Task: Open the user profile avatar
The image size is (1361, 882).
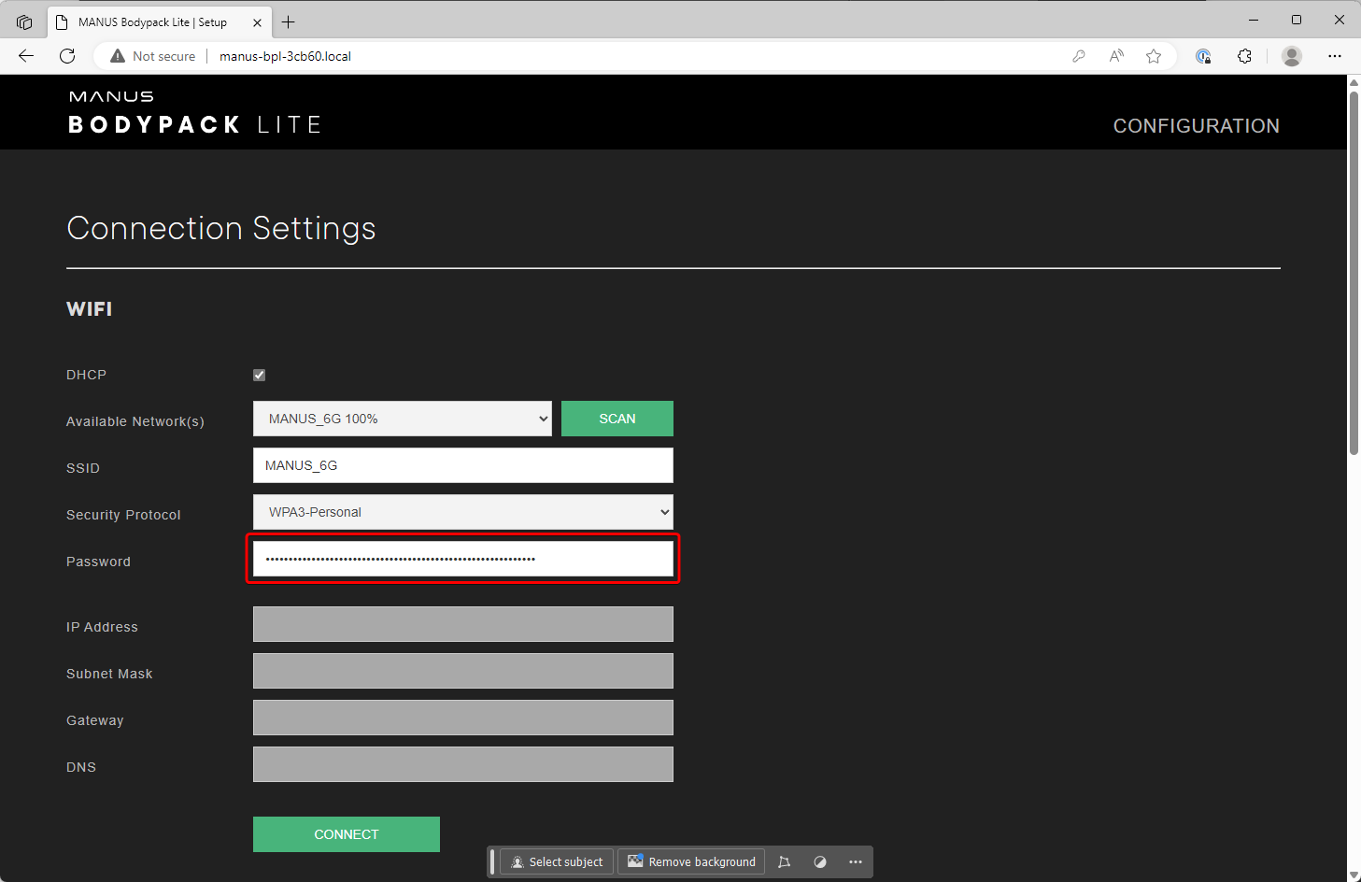Action: tap(1292, 56)
